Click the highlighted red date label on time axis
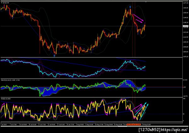This screenshot has width=189, height=133. pos(134,124)
